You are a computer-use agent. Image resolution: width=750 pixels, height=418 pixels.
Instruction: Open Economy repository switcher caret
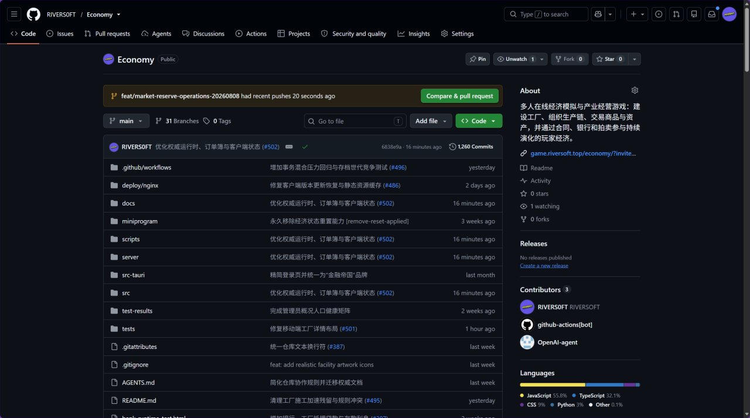pyautogui.click(x=119, y=15)
